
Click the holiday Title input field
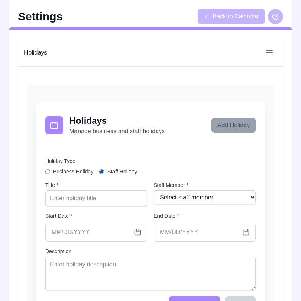coord(96,198)
